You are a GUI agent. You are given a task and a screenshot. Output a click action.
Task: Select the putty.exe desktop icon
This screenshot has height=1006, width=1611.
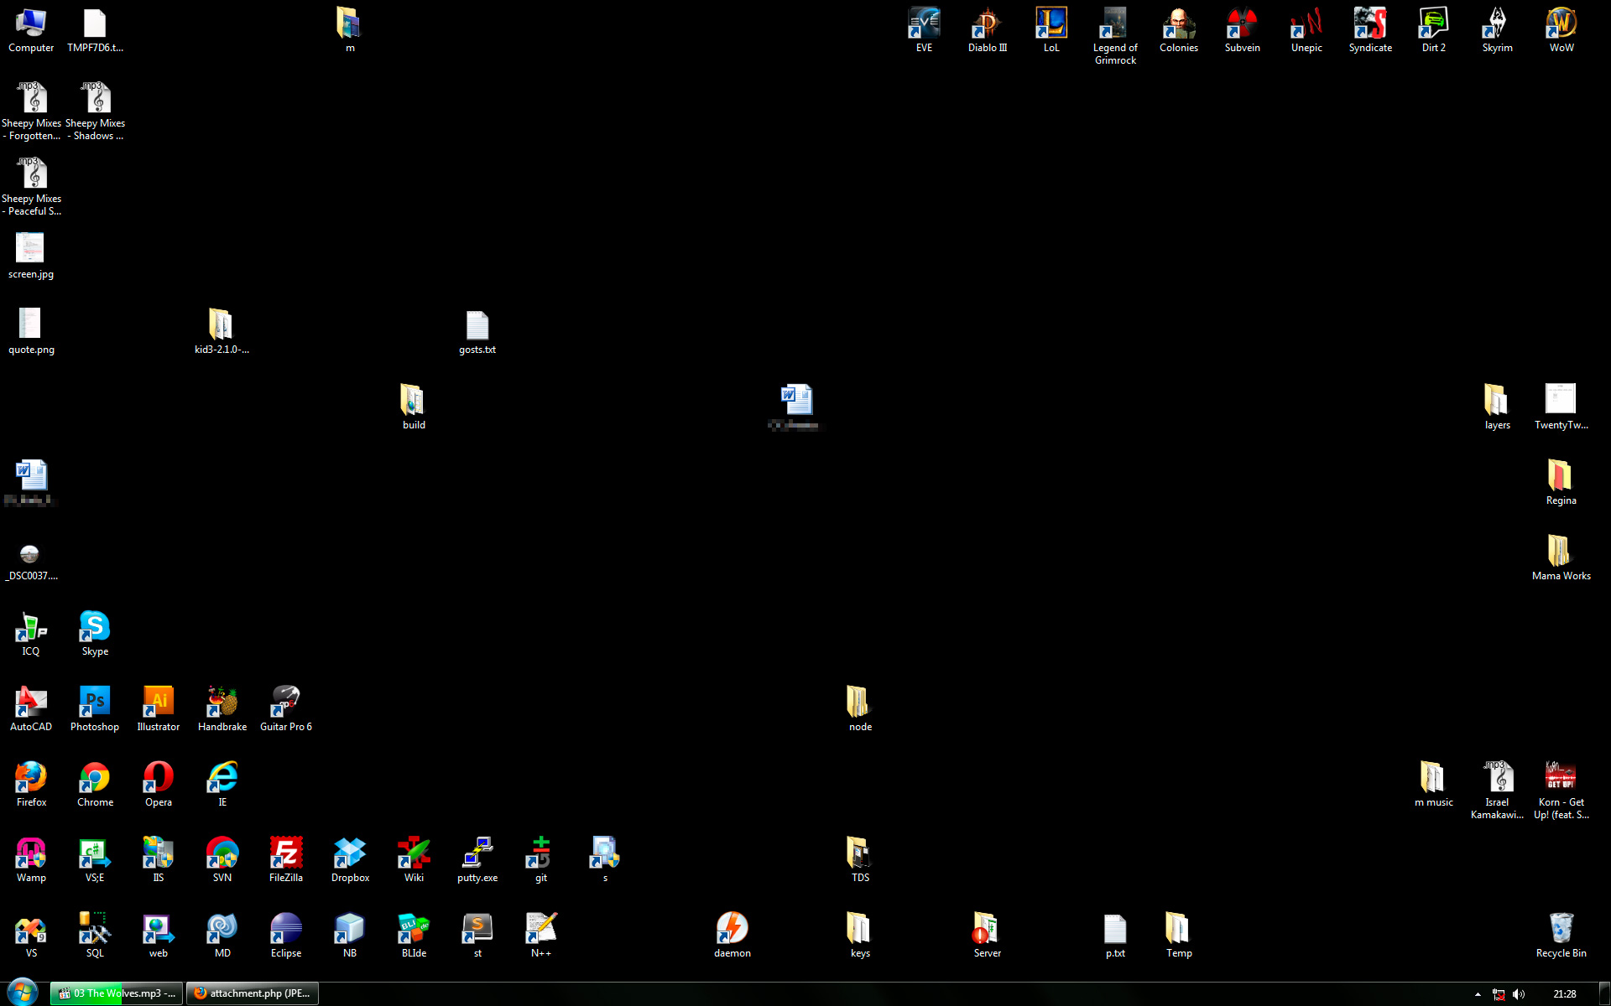[x=477, y=853]
